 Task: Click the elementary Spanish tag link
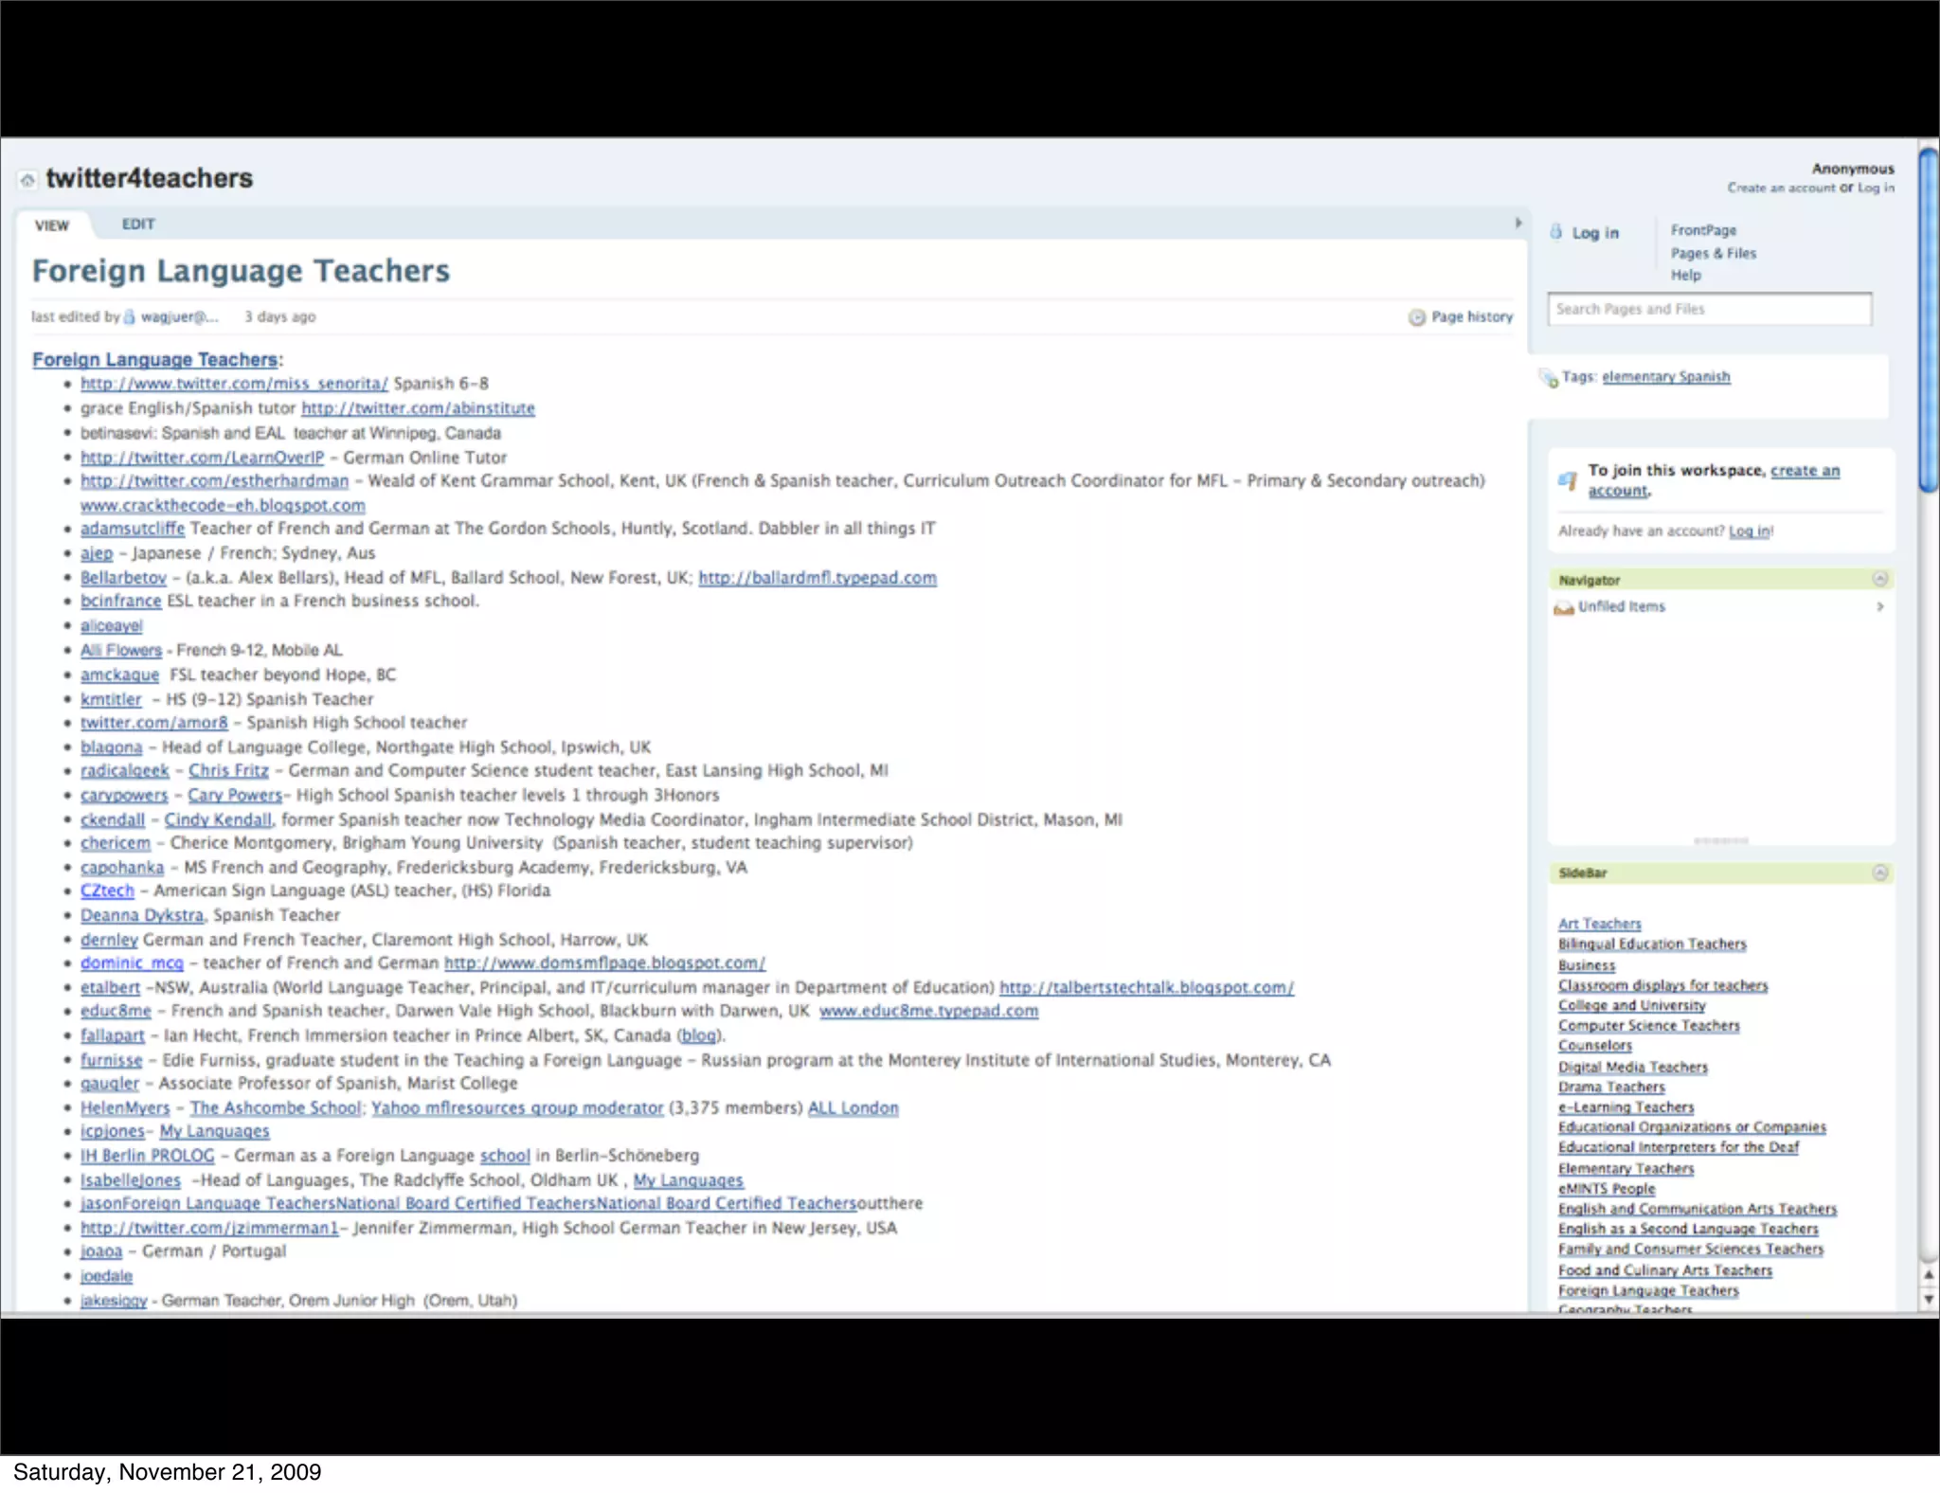coord(1665,377)
